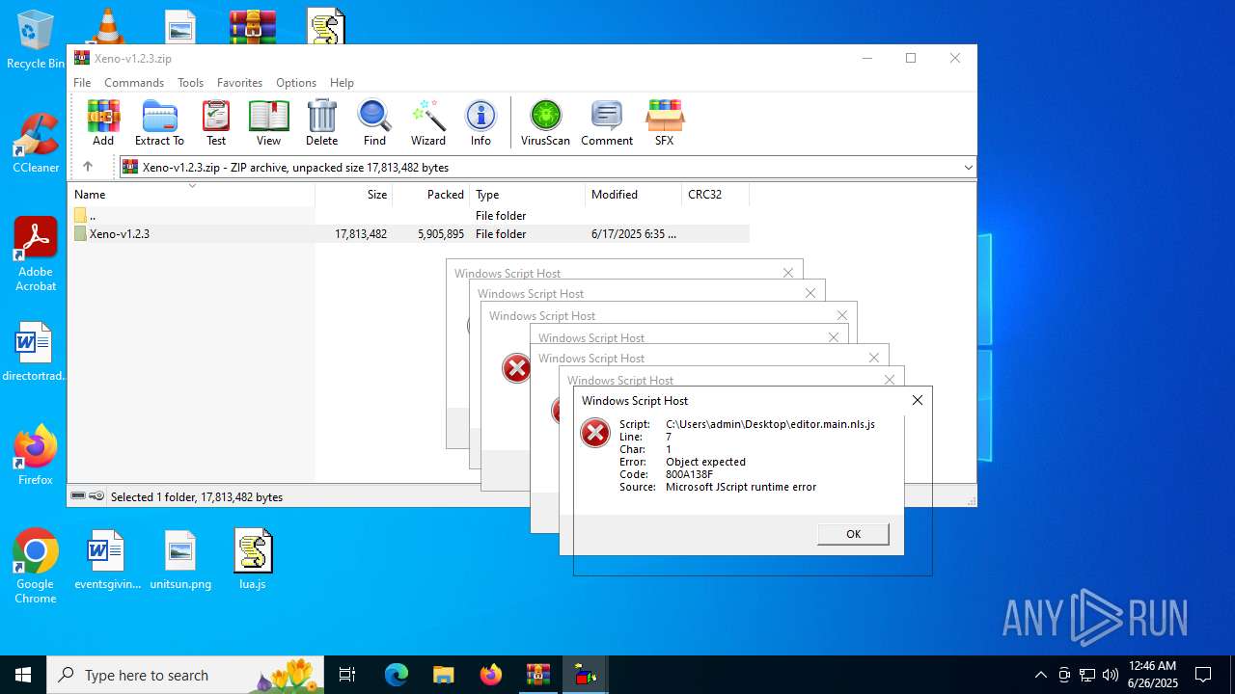Open the View toolbar icon

268,122
